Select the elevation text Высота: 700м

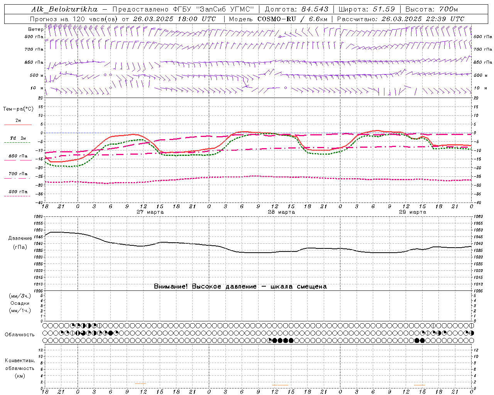click(431, 9)
